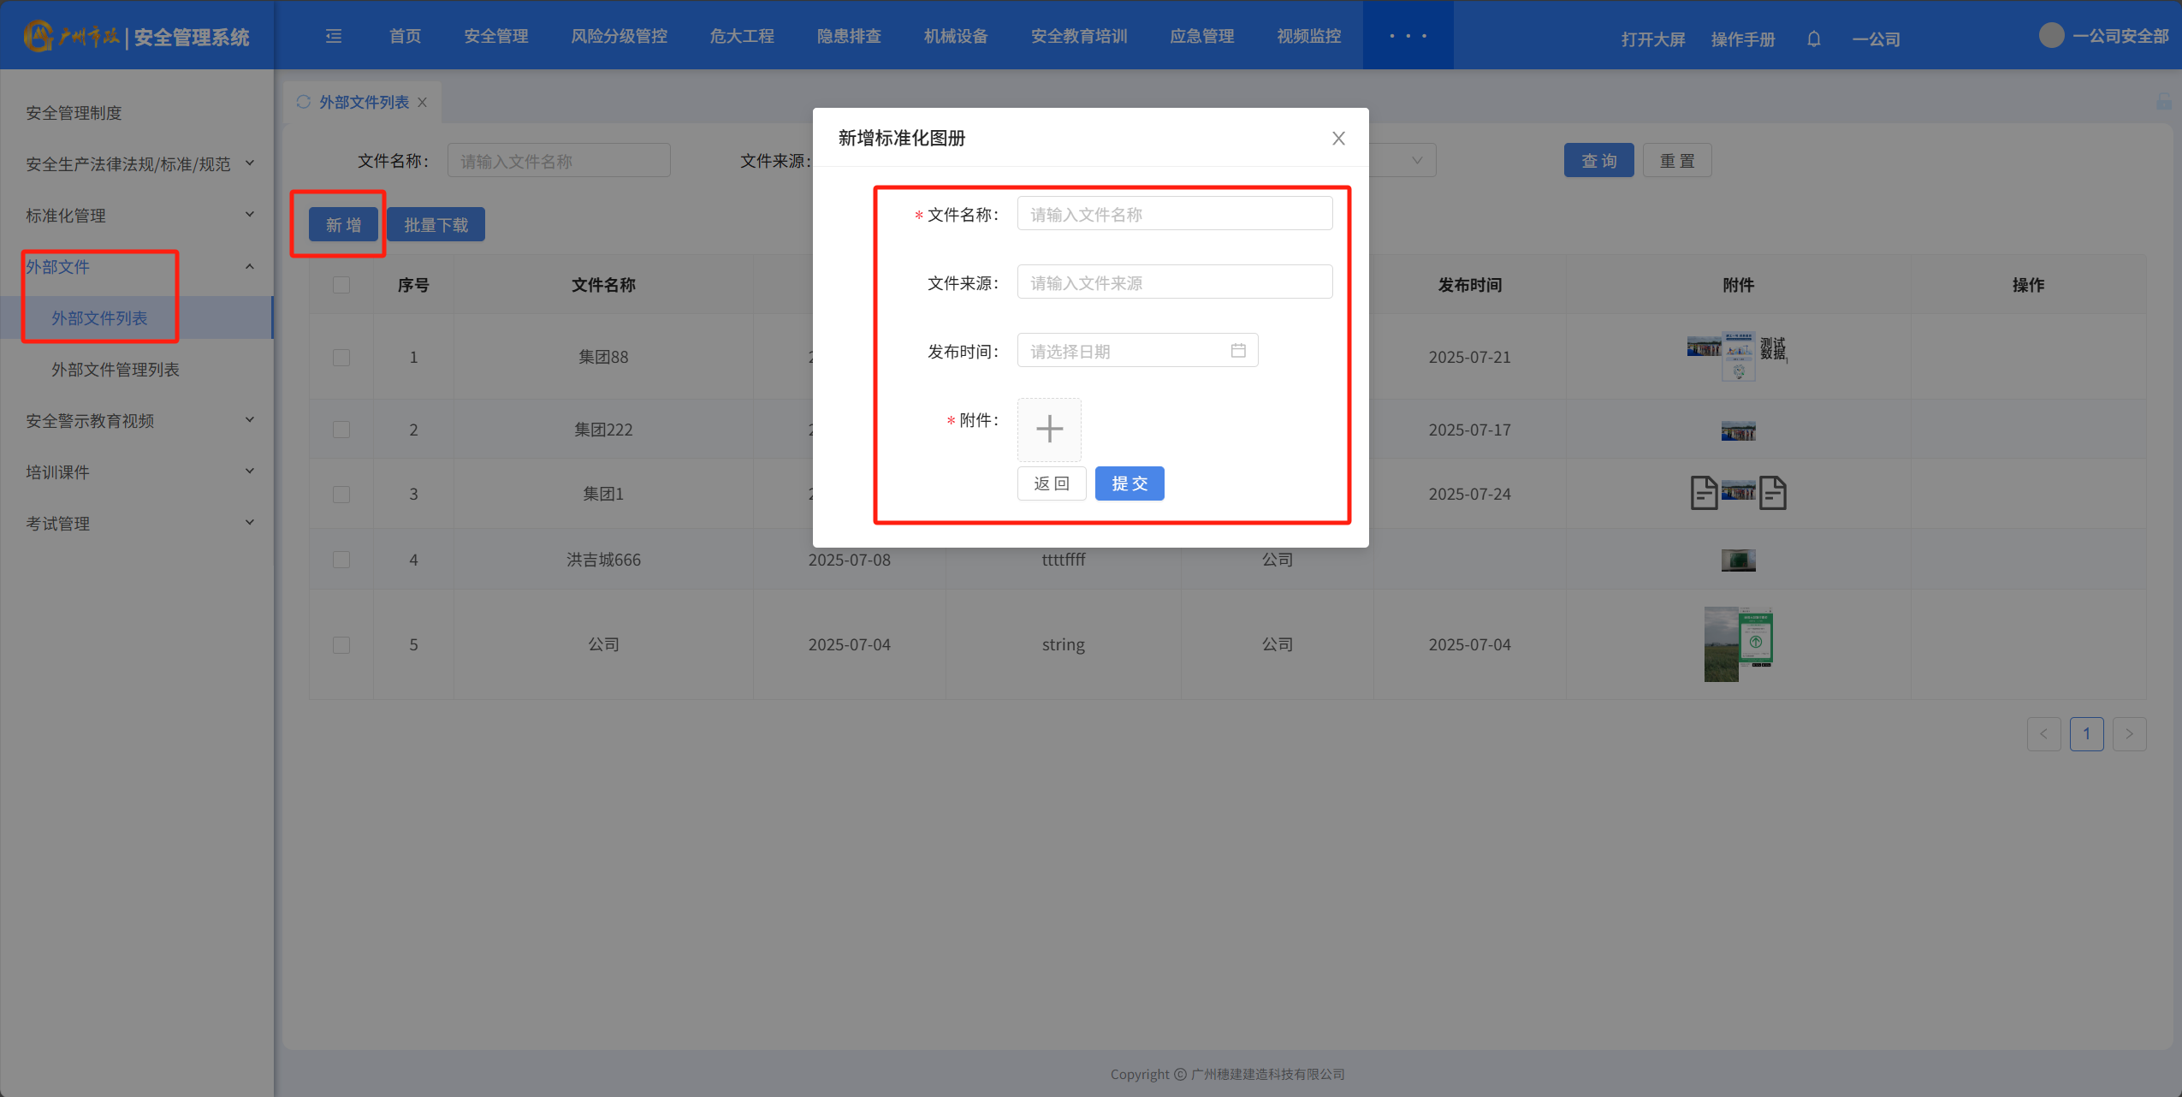Open the calendar icon in date field

click(x=1237, y=351)
